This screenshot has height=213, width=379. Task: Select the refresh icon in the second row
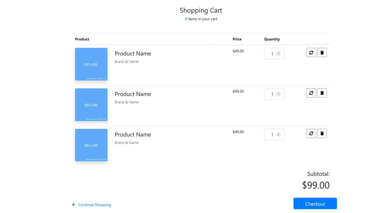coord(311,93)
